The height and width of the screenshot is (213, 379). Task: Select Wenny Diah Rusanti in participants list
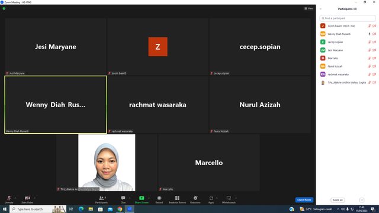coord(348,34)
